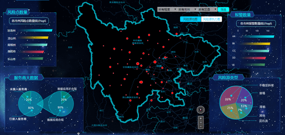285x135 pixels.
Task: Open the 所有程度 dropdown
Action: [167, 9]
